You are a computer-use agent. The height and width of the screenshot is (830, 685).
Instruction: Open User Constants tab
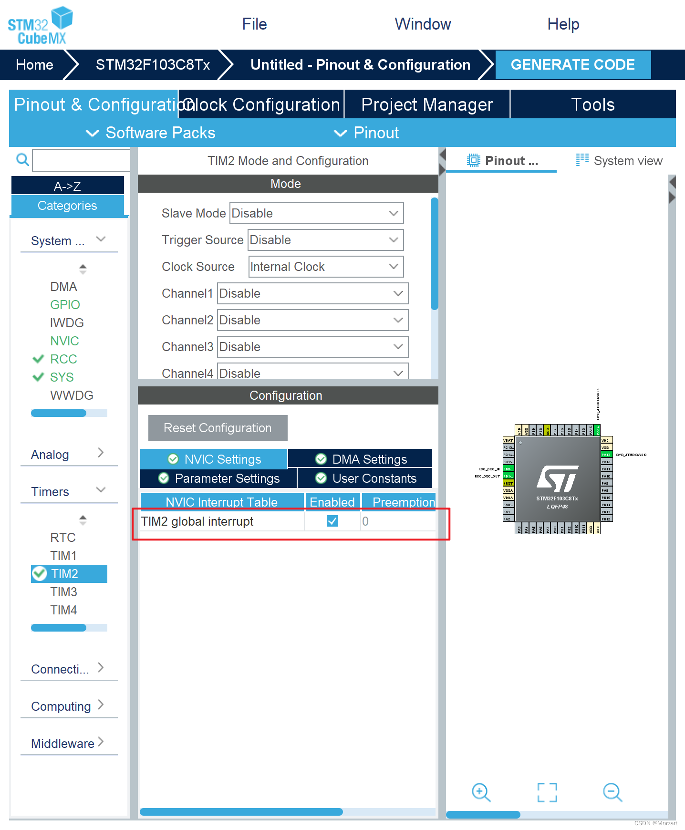click(x=365, y=478)
